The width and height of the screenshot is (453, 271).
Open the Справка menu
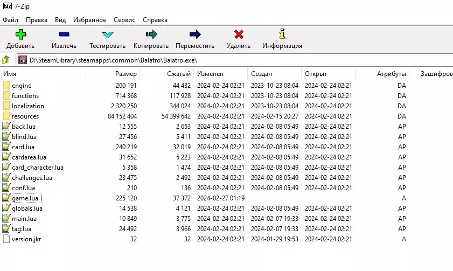click(155, 20)
